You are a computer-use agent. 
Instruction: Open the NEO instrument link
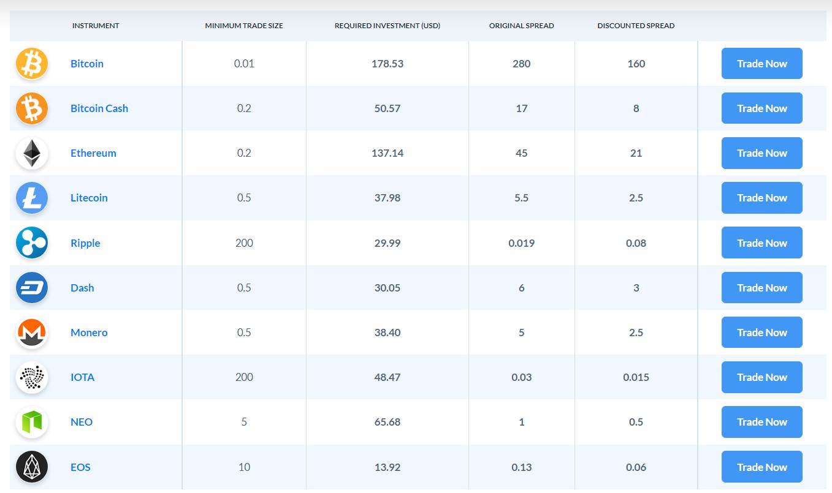(82, 422)
